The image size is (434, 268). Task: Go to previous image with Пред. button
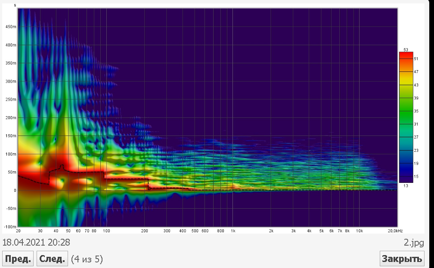pos(18,259)
